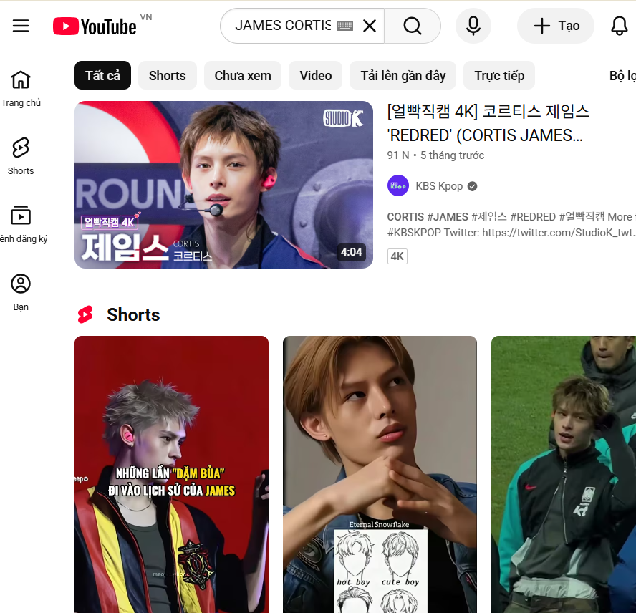Viewport: 636px width, 613px height.
Task: Open the football field short thumbnail
Action: 564,474
